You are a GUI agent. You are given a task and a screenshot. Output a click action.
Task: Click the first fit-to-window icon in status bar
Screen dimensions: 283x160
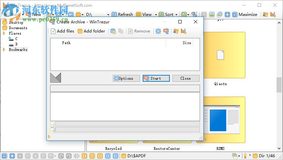point(4,156)
